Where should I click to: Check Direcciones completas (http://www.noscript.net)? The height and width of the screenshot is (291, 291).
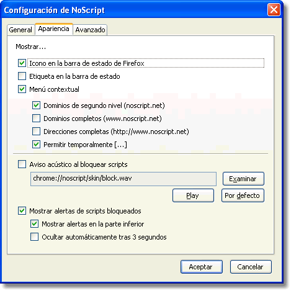pyautogui.click(x=36, y=132)
